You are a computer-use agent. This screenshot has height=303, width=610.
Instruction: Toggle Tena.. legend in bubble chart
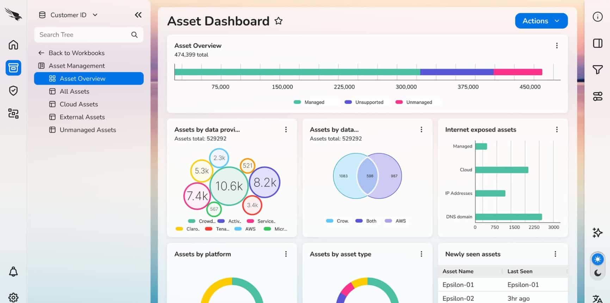point(217,229)
